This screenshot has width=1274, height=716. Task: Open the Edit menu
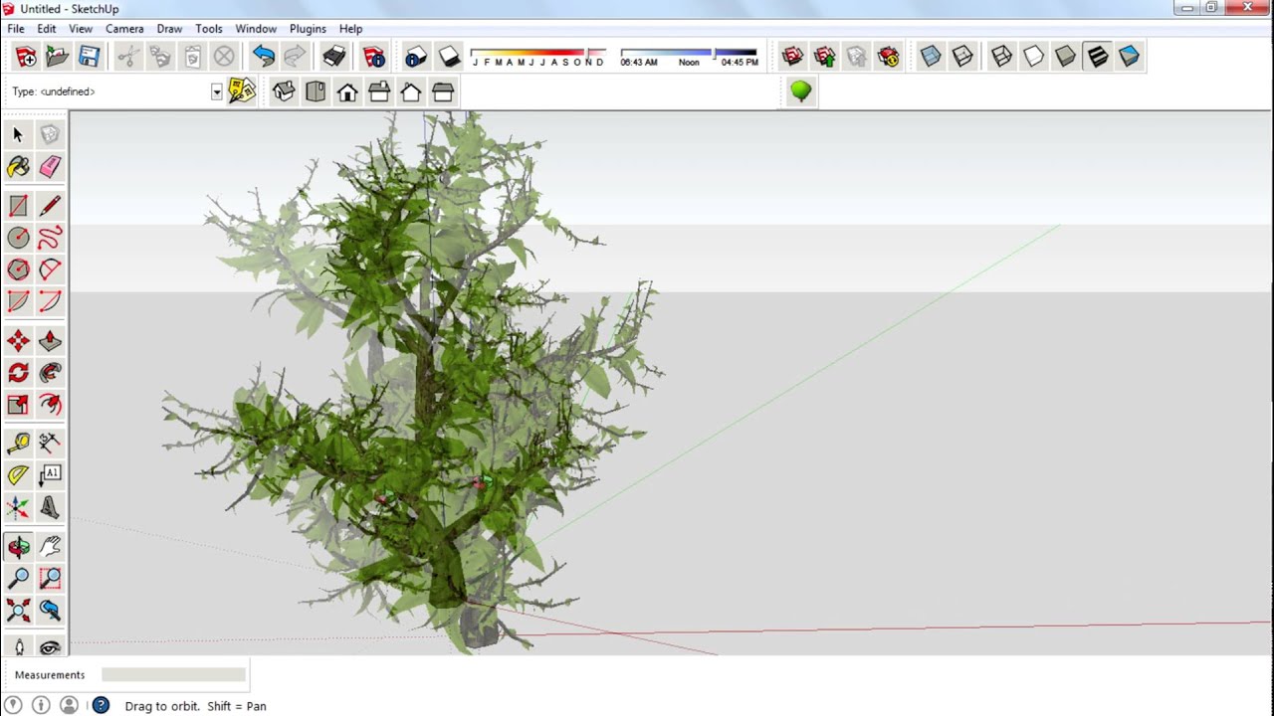click(x=47, y=29)
